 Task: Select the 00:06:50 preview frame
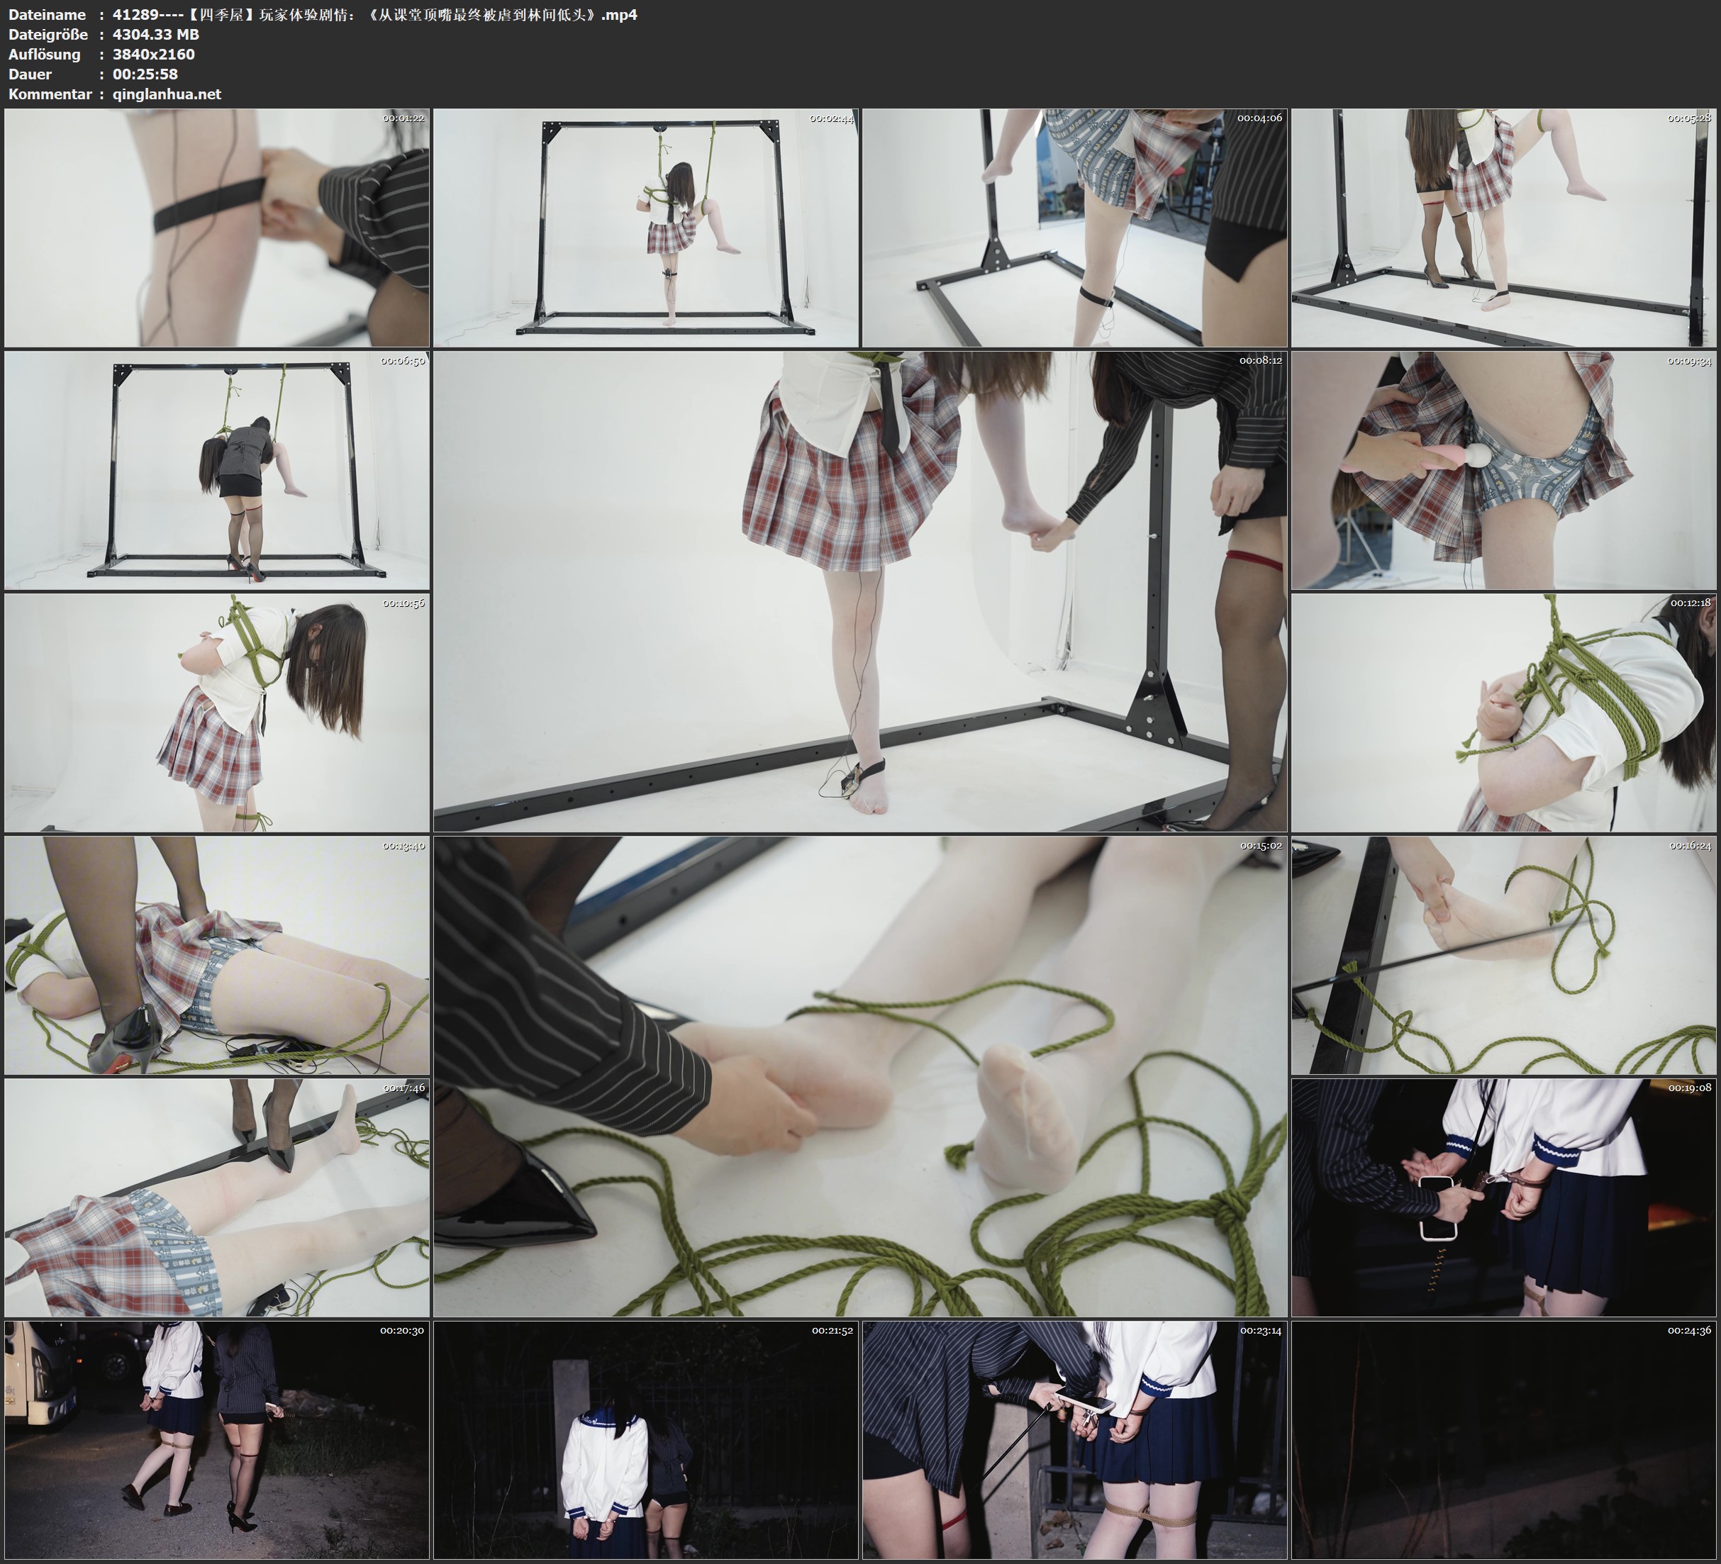(217, 470)
